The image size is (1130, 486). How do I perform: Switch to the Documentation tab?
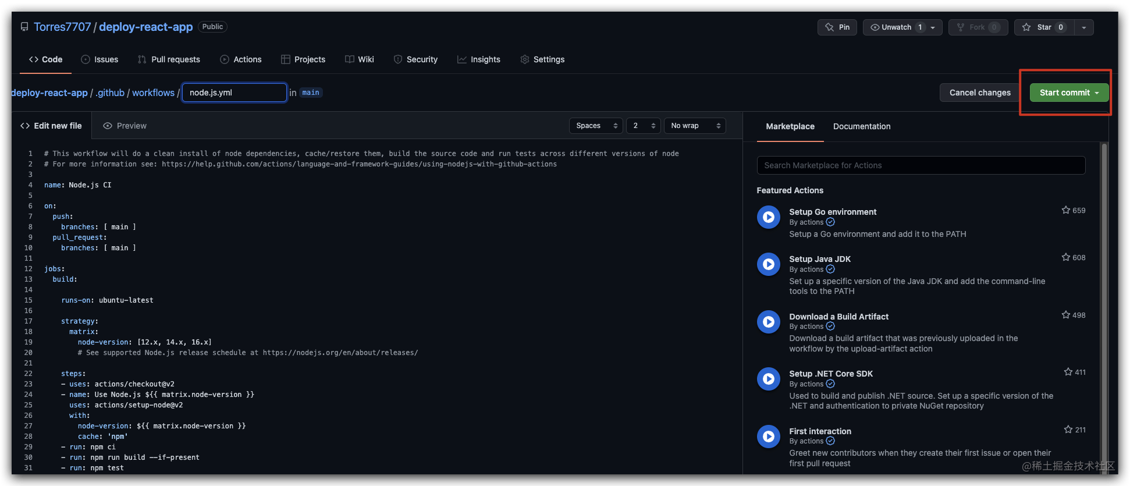coord(862,126)
